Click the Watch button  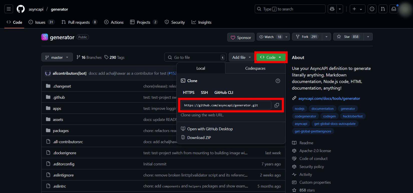pos(270,37)
